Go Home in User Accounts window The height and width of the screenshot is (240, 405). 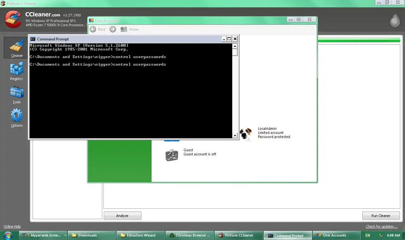(x=129, y=29)
